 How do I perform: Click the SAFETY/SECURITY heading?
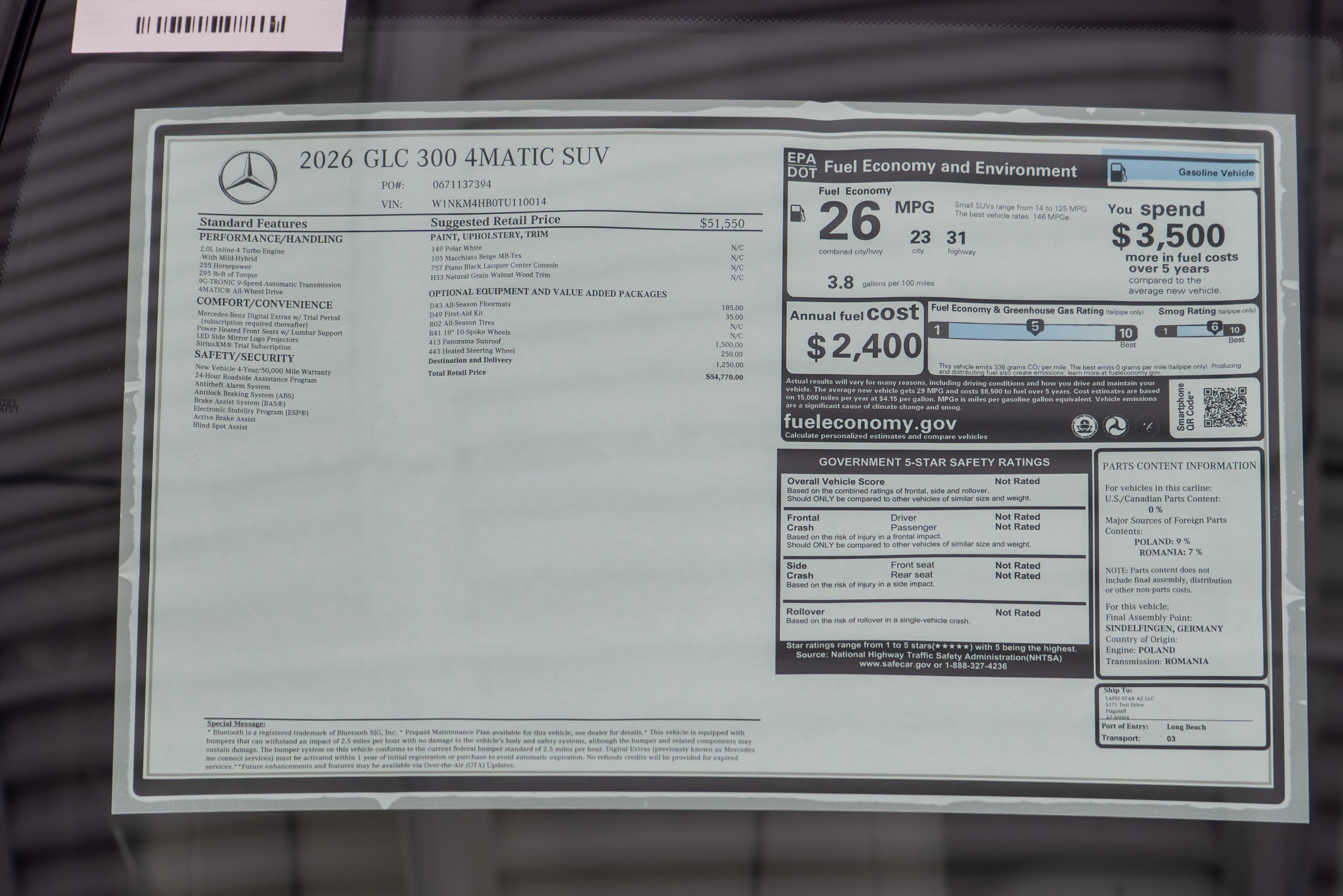(x=244, y=357)
